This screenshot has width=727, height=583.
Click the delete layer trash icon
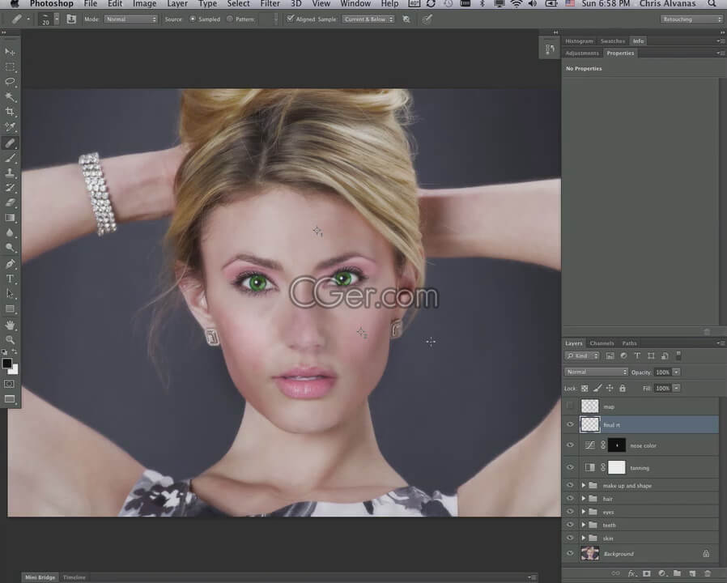[708, 574]
